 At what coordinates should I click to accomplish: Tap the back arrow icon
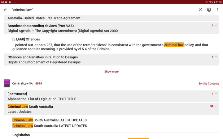(5, 10)
